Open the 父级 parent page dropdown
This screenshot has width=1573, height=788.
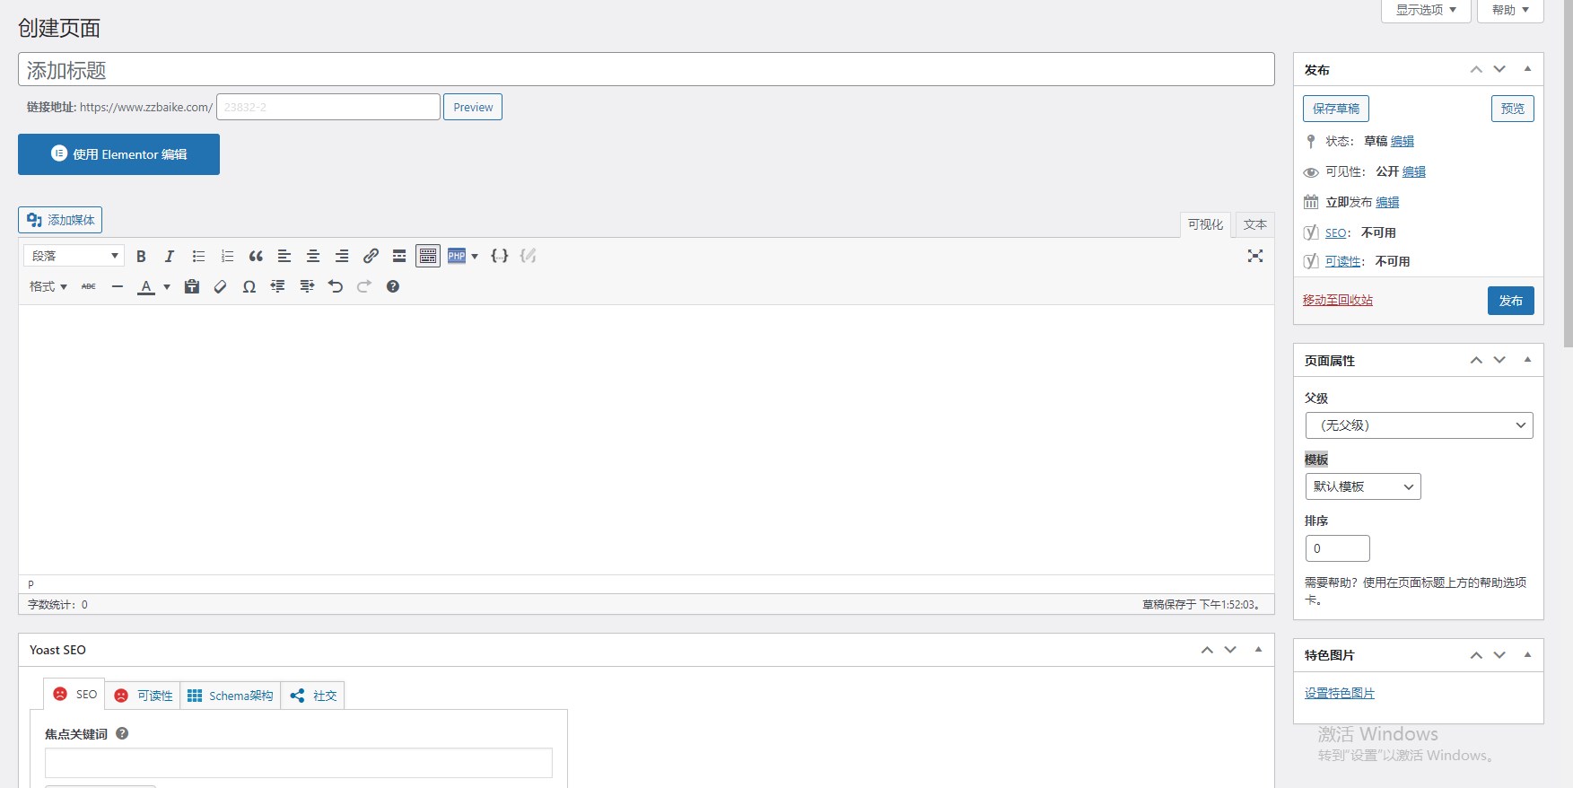1419,425
